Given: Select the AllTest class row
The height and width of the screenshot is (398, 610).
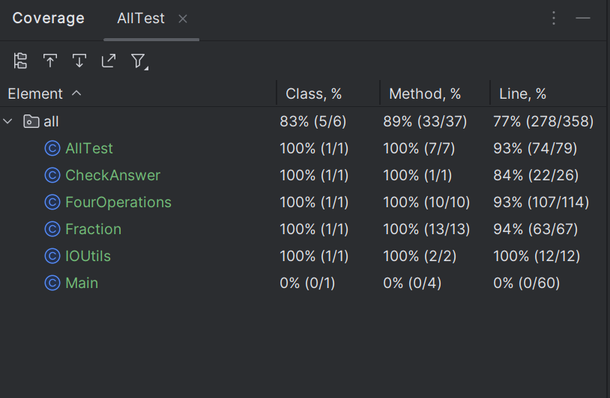Looking at the screenshot, I should coord(89,148).
